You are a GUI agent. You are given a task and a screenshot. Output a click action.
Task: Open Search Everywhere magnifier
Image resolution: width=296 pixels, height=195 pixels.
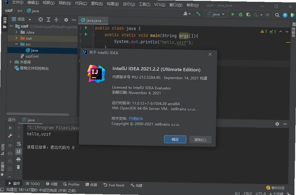pyautogui.click(x=277, y=15)
